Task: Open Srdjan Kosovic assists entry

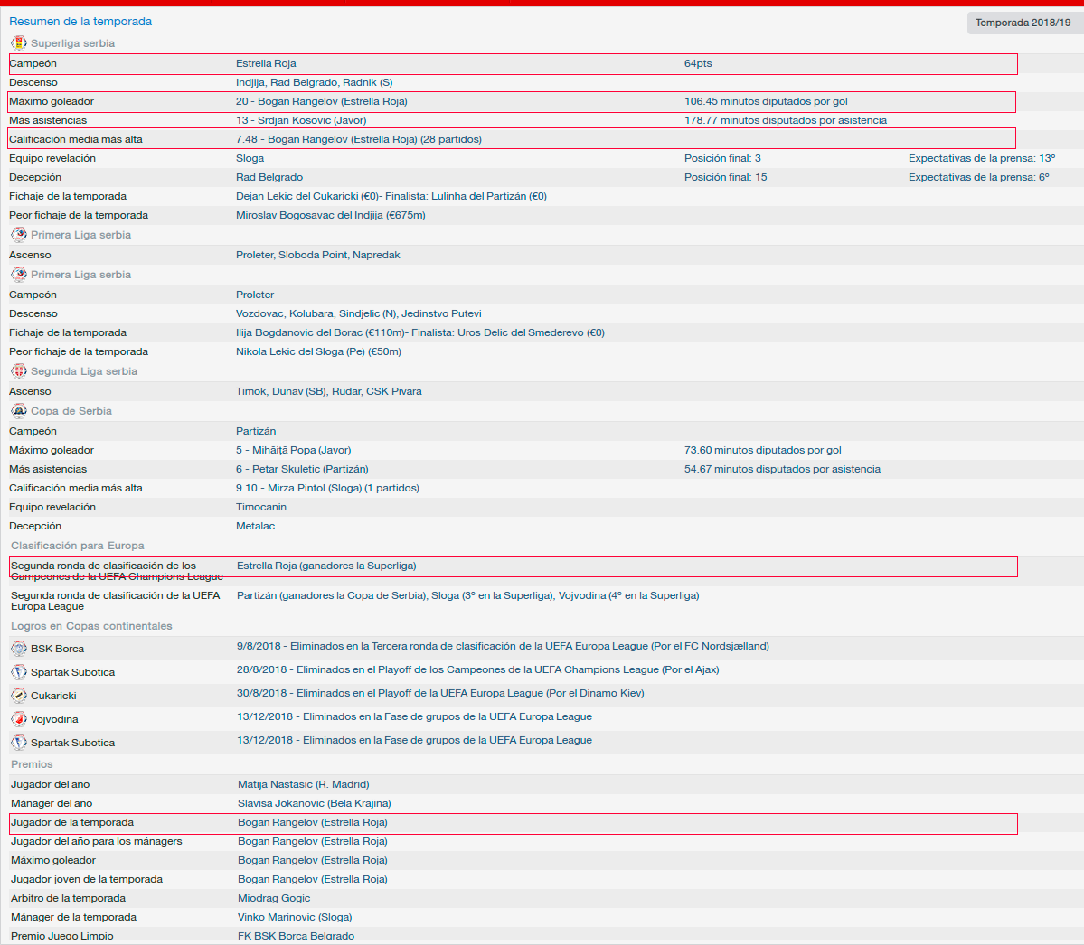Action: [301, 120]
